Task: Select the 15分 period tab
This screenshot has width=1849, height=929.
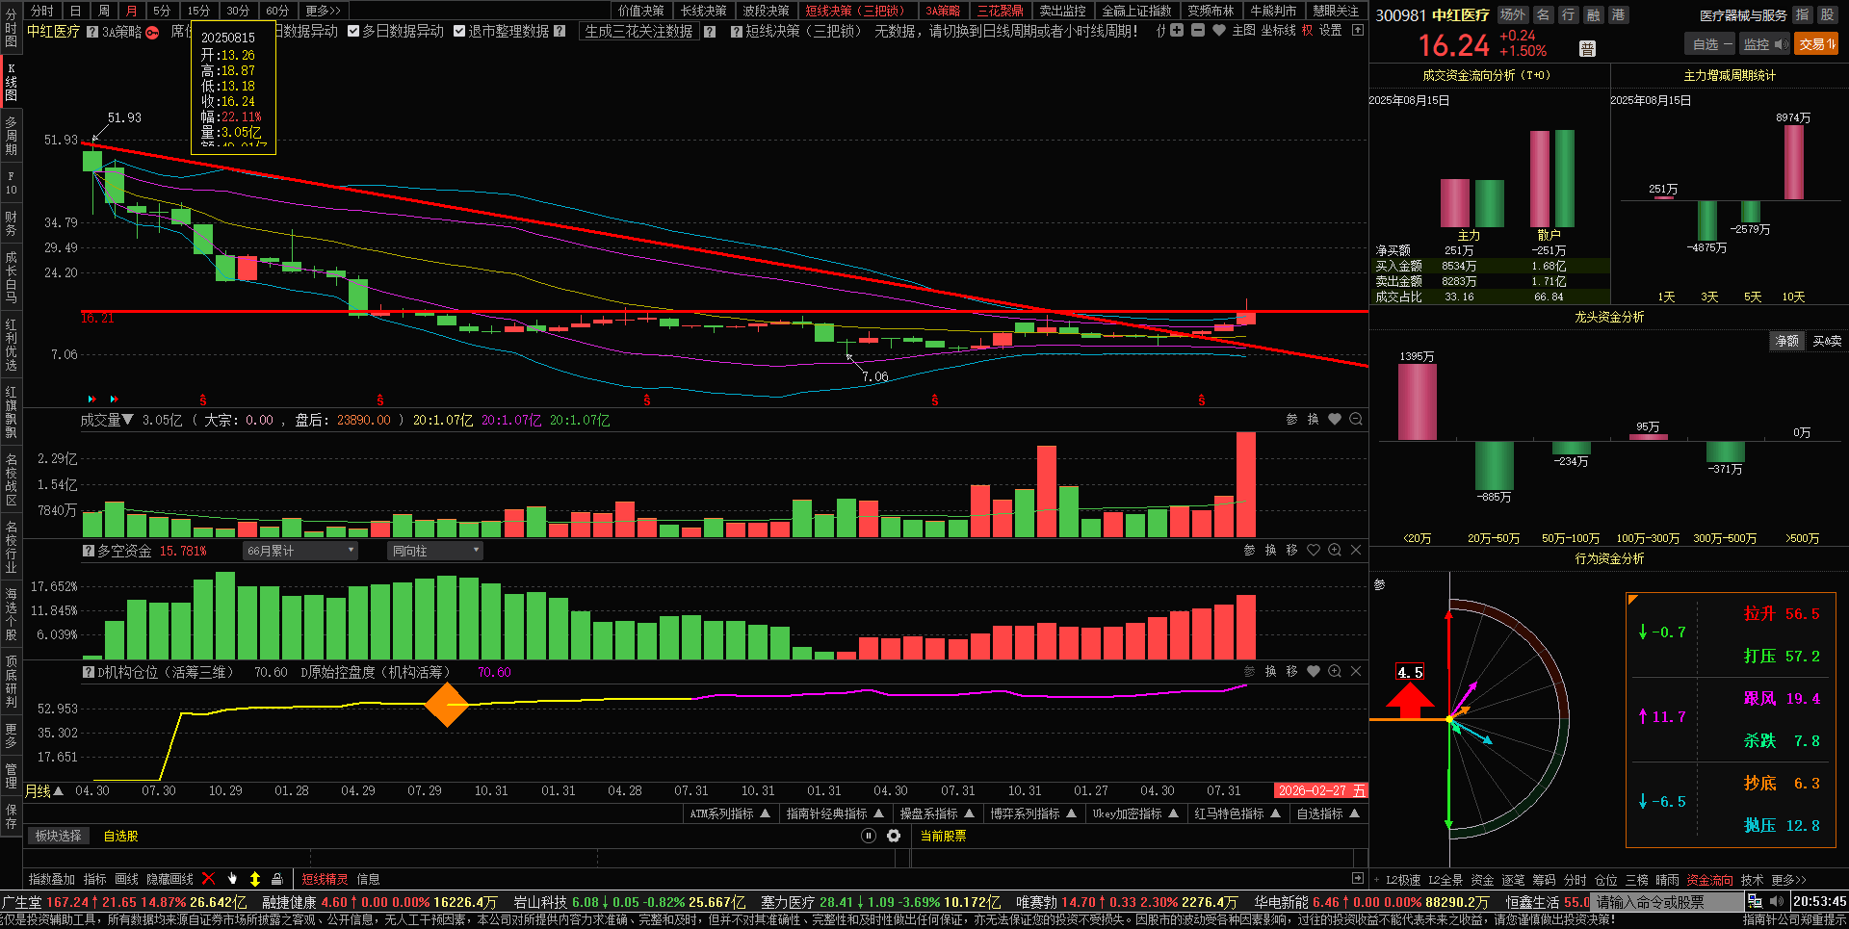Action: (x=198, y=11)
